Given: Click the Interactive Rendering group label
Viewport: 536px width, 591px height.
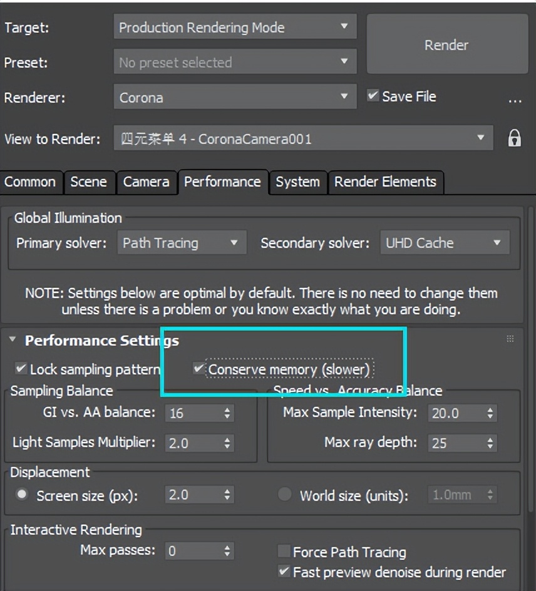Looking at the screenshot, I should pos(76,530).
